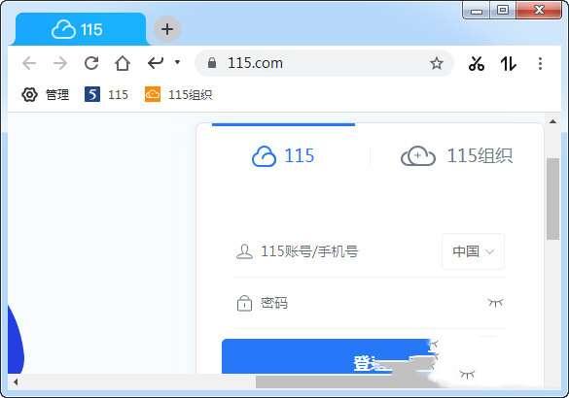Switch to the 115 login tab
Screen dimensions: 569x398
pyautogui.click(x=283, y=156)
